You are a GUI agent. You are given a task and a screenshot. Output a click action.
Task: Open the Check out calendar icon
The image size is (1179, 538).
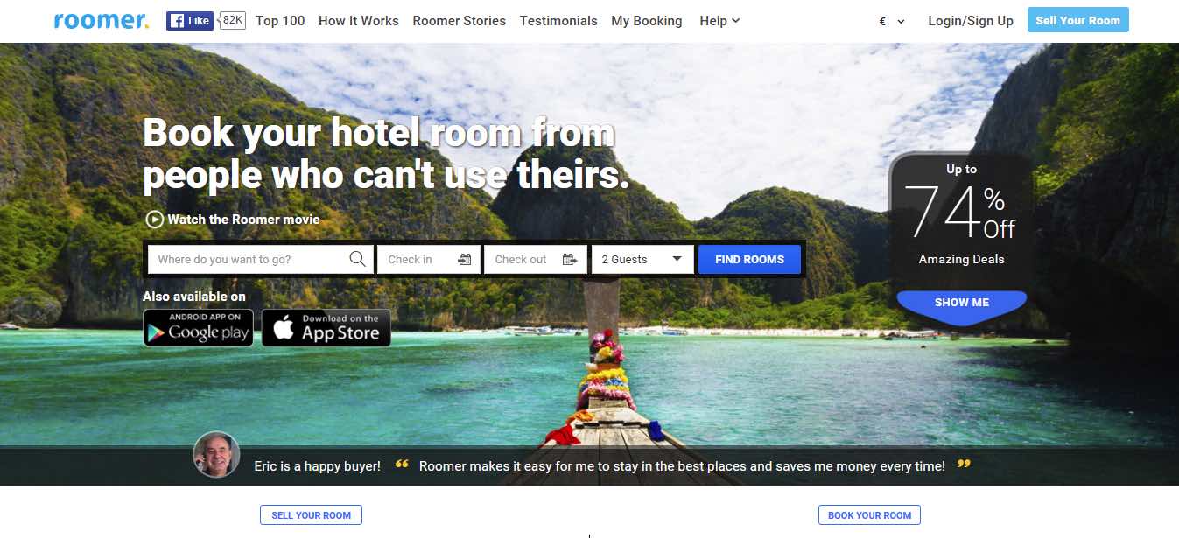pos(570,259)
